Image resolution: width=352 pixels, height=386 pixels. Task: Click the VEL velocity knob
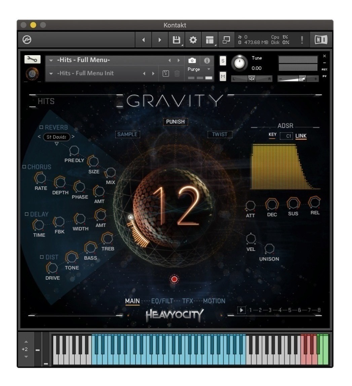point(251,239)
